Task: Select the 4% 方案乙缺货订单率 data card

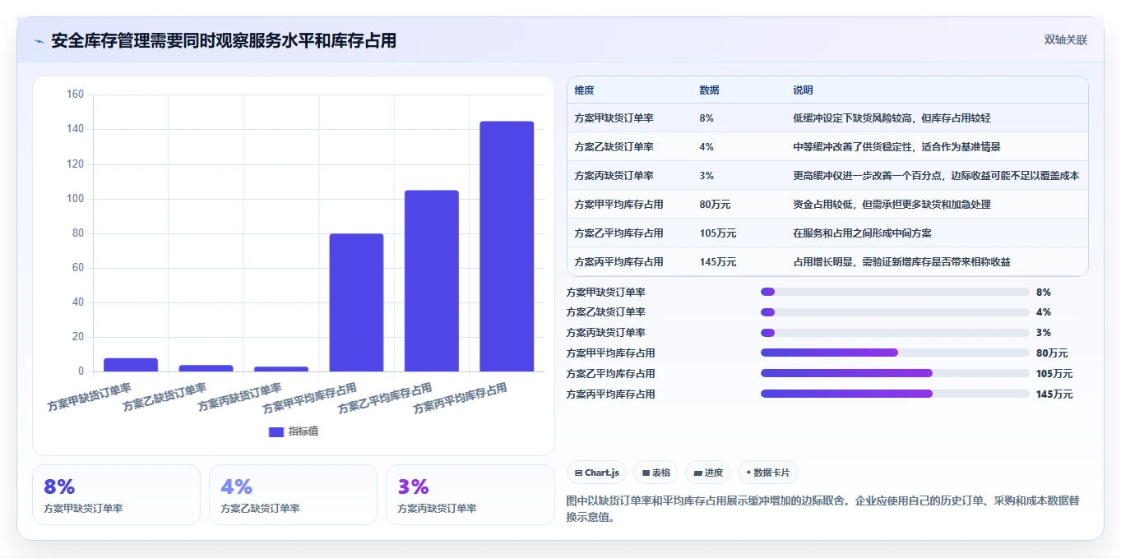Action: click(x=293, y=495)
